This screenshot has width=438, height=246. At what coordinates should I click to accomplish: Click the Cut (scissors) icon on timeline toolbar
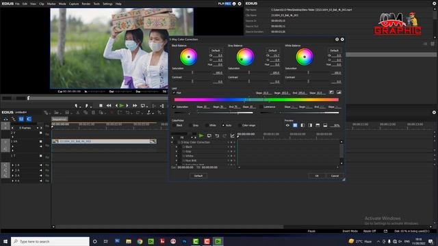pyautogui.click(x=78, y=112)
